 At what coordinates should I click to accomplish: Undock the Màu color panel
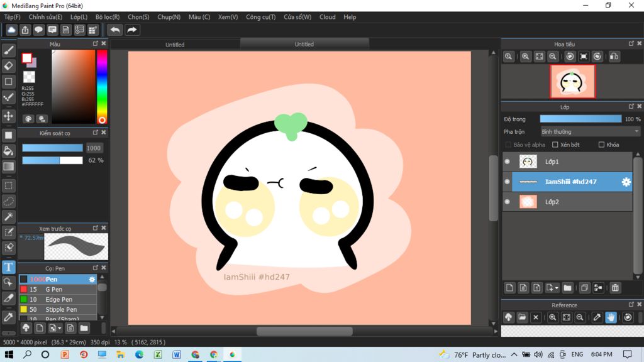coord(96,43)
